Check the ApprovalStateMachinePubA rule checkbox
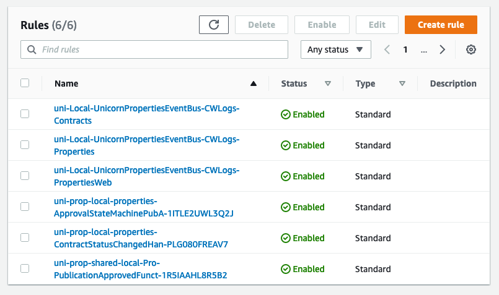 25,207
